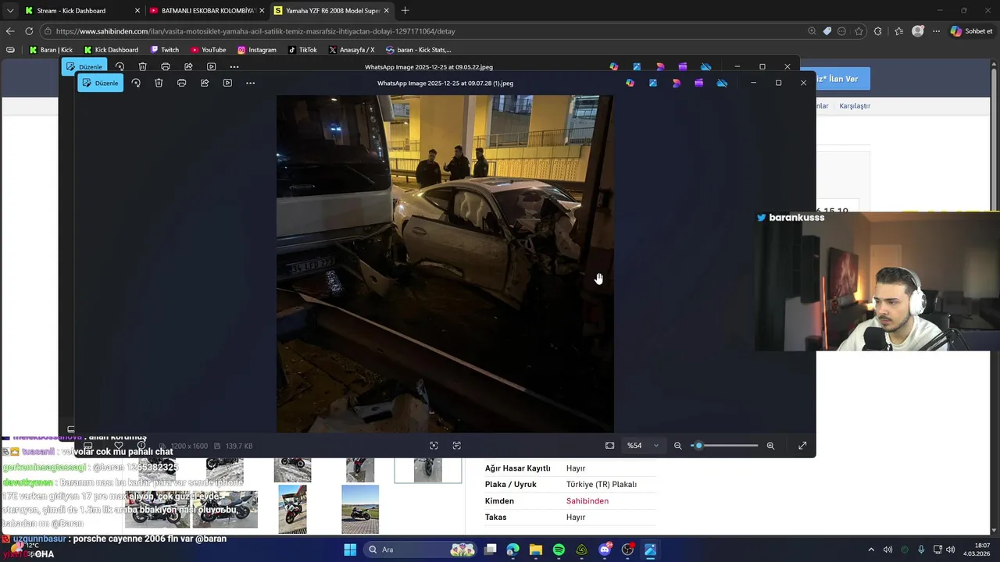Click Sahibinden value in Kimden row
The image size is (1000, 562).
587,501
